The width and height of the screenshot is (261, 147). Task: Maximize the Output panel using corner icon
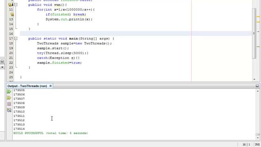(x=257, y=86)
